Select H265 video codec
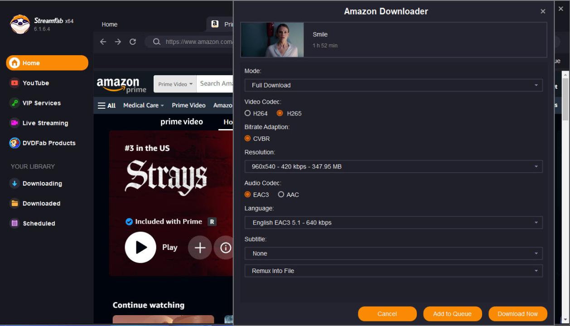Viewport: 570px width, 326px height. click(x=289, y=113)
